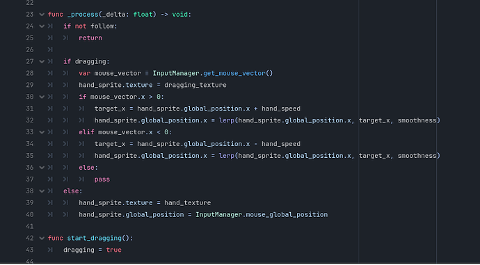Viewport: 480px width, 265px height.
Task: Collapse the _process function fold arrow
Action: [x=42, y=15]
